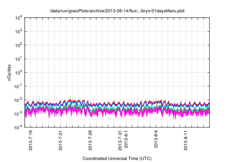231x162 pixels.
Task: Click the 10^-2 y-axis tick label
Action: (x=19, y=100)
